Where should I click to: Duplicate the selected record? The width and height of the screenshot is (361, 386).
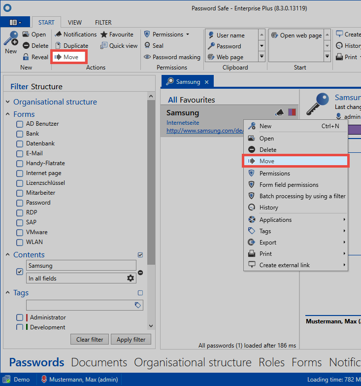(x=72, y=45)
